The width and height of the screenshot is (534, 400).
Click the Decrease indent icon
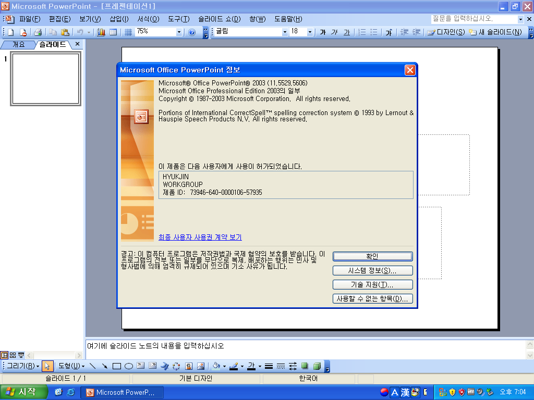[x=404, y=32]
